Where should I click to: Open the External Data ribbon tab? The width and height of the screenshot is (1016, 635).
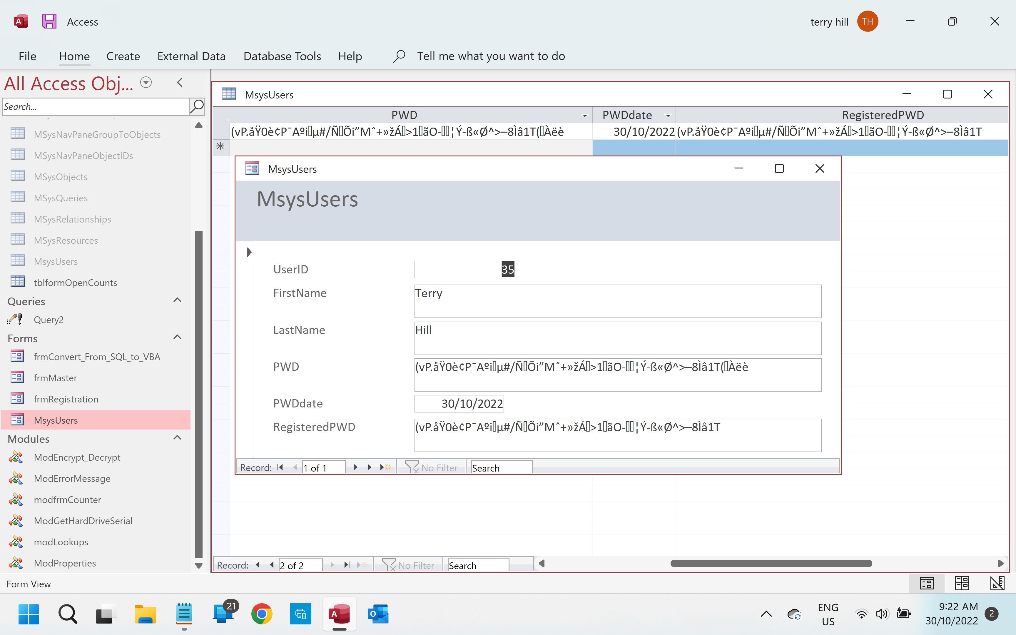pos(191,56)
